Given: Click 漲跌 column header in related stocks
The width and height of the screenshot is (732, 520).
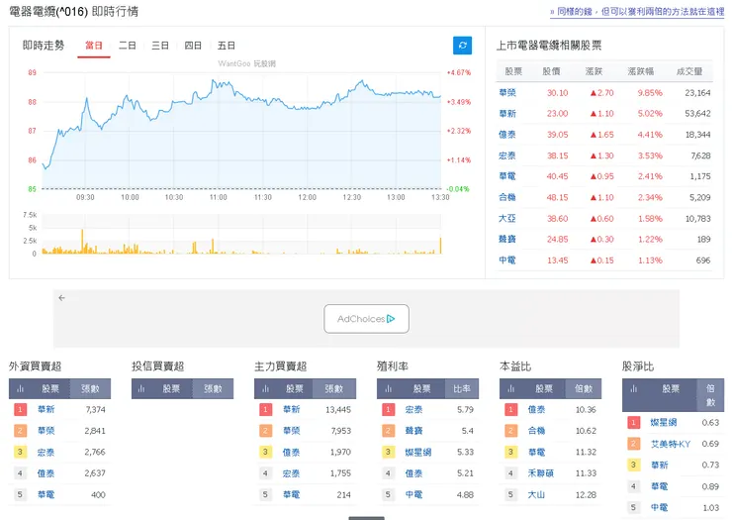Looking at the screenshot, I should pos(594,71).
